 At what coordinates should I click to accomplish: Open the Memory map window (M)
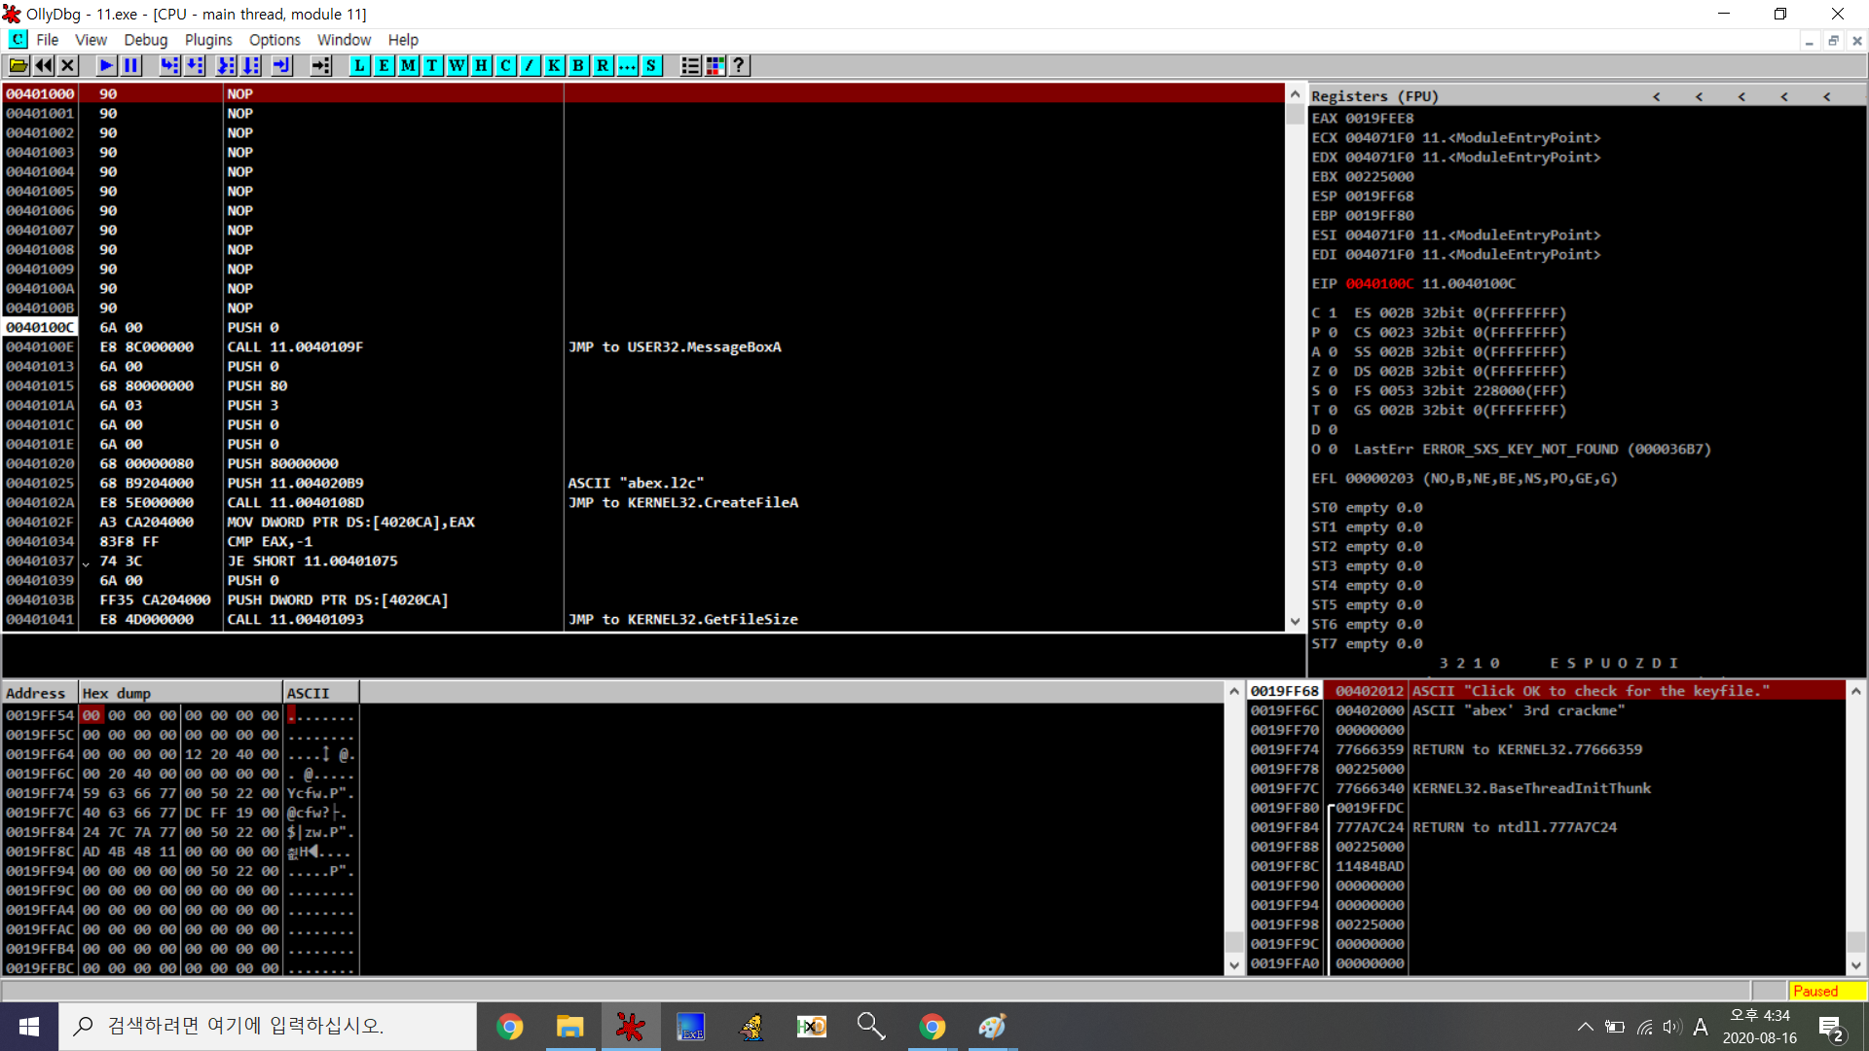[x=408, y=65]
